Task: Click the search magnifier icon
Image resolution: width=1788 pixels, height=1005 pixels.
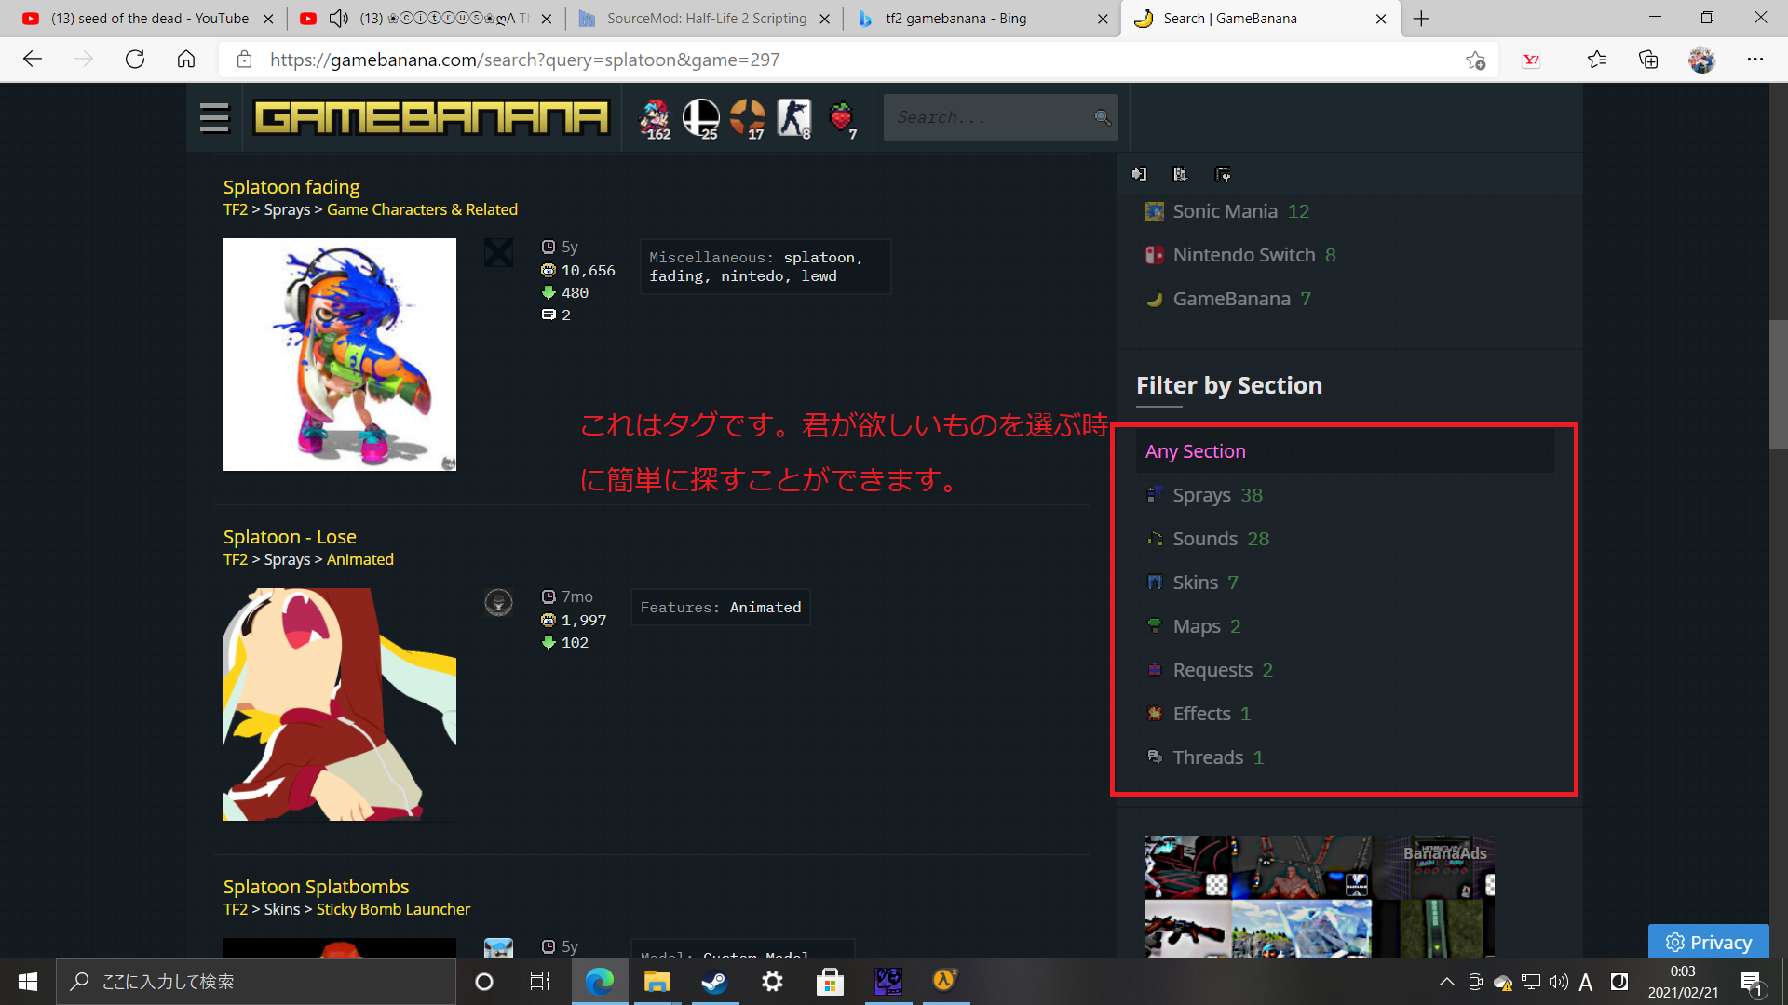Action: coord(1102,117)
